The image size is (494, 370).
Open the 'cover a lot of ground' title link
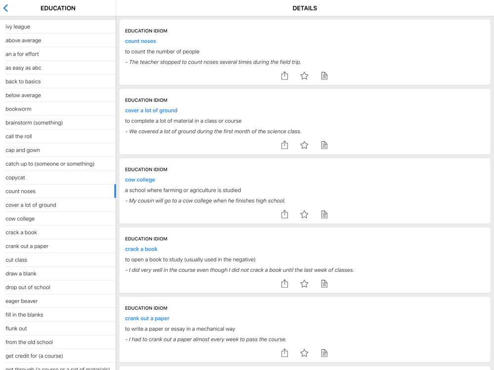coord(151,111)
